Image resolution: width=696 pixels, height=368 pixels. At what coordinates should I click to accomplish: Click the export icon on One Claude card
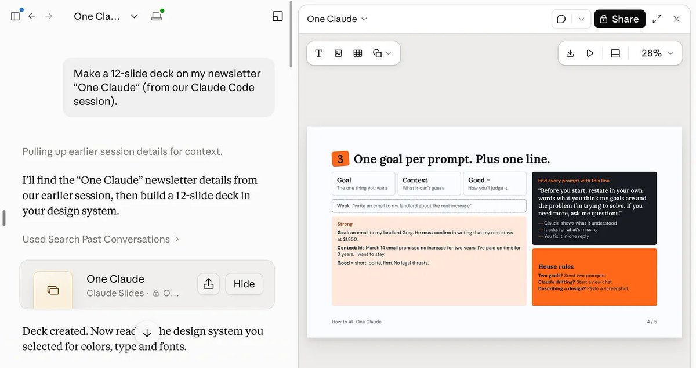click(x=209, y=284)
